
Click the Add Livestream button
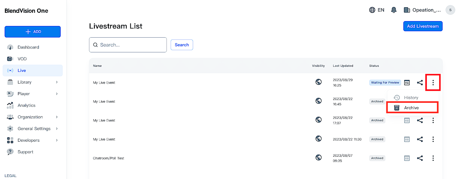pos(423,26)
